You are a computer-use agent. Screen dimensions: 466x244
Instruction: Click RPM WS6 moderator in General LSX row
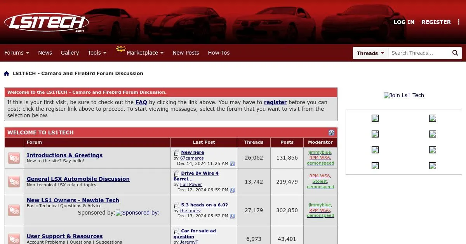click(x=320, y=176)
